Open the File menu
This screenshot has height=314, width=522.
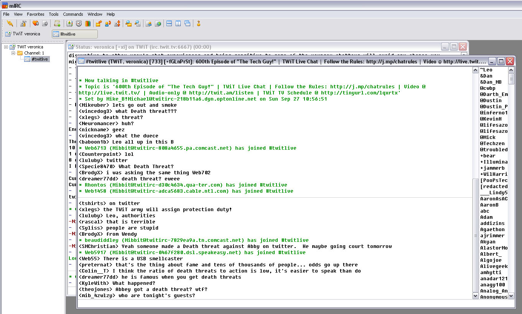[x=6, y=14]
